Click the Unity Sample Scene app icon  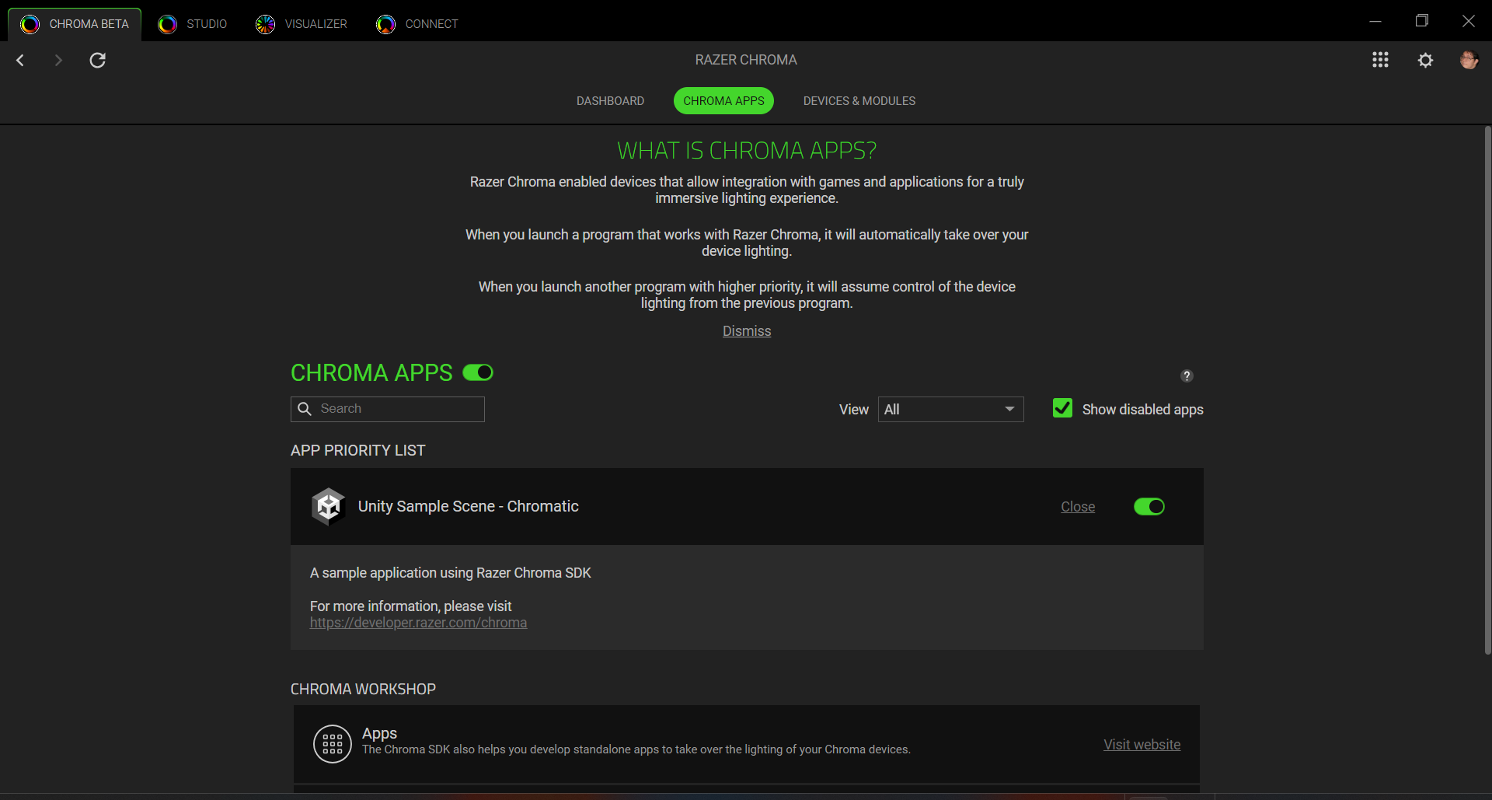(x=329, y=507)
